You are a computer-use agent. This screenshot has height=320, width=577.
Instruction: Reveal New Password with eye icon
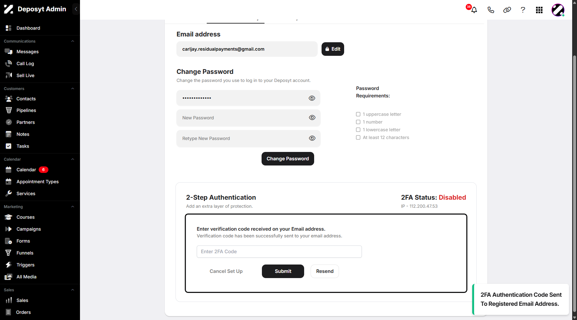pos(312,118)
